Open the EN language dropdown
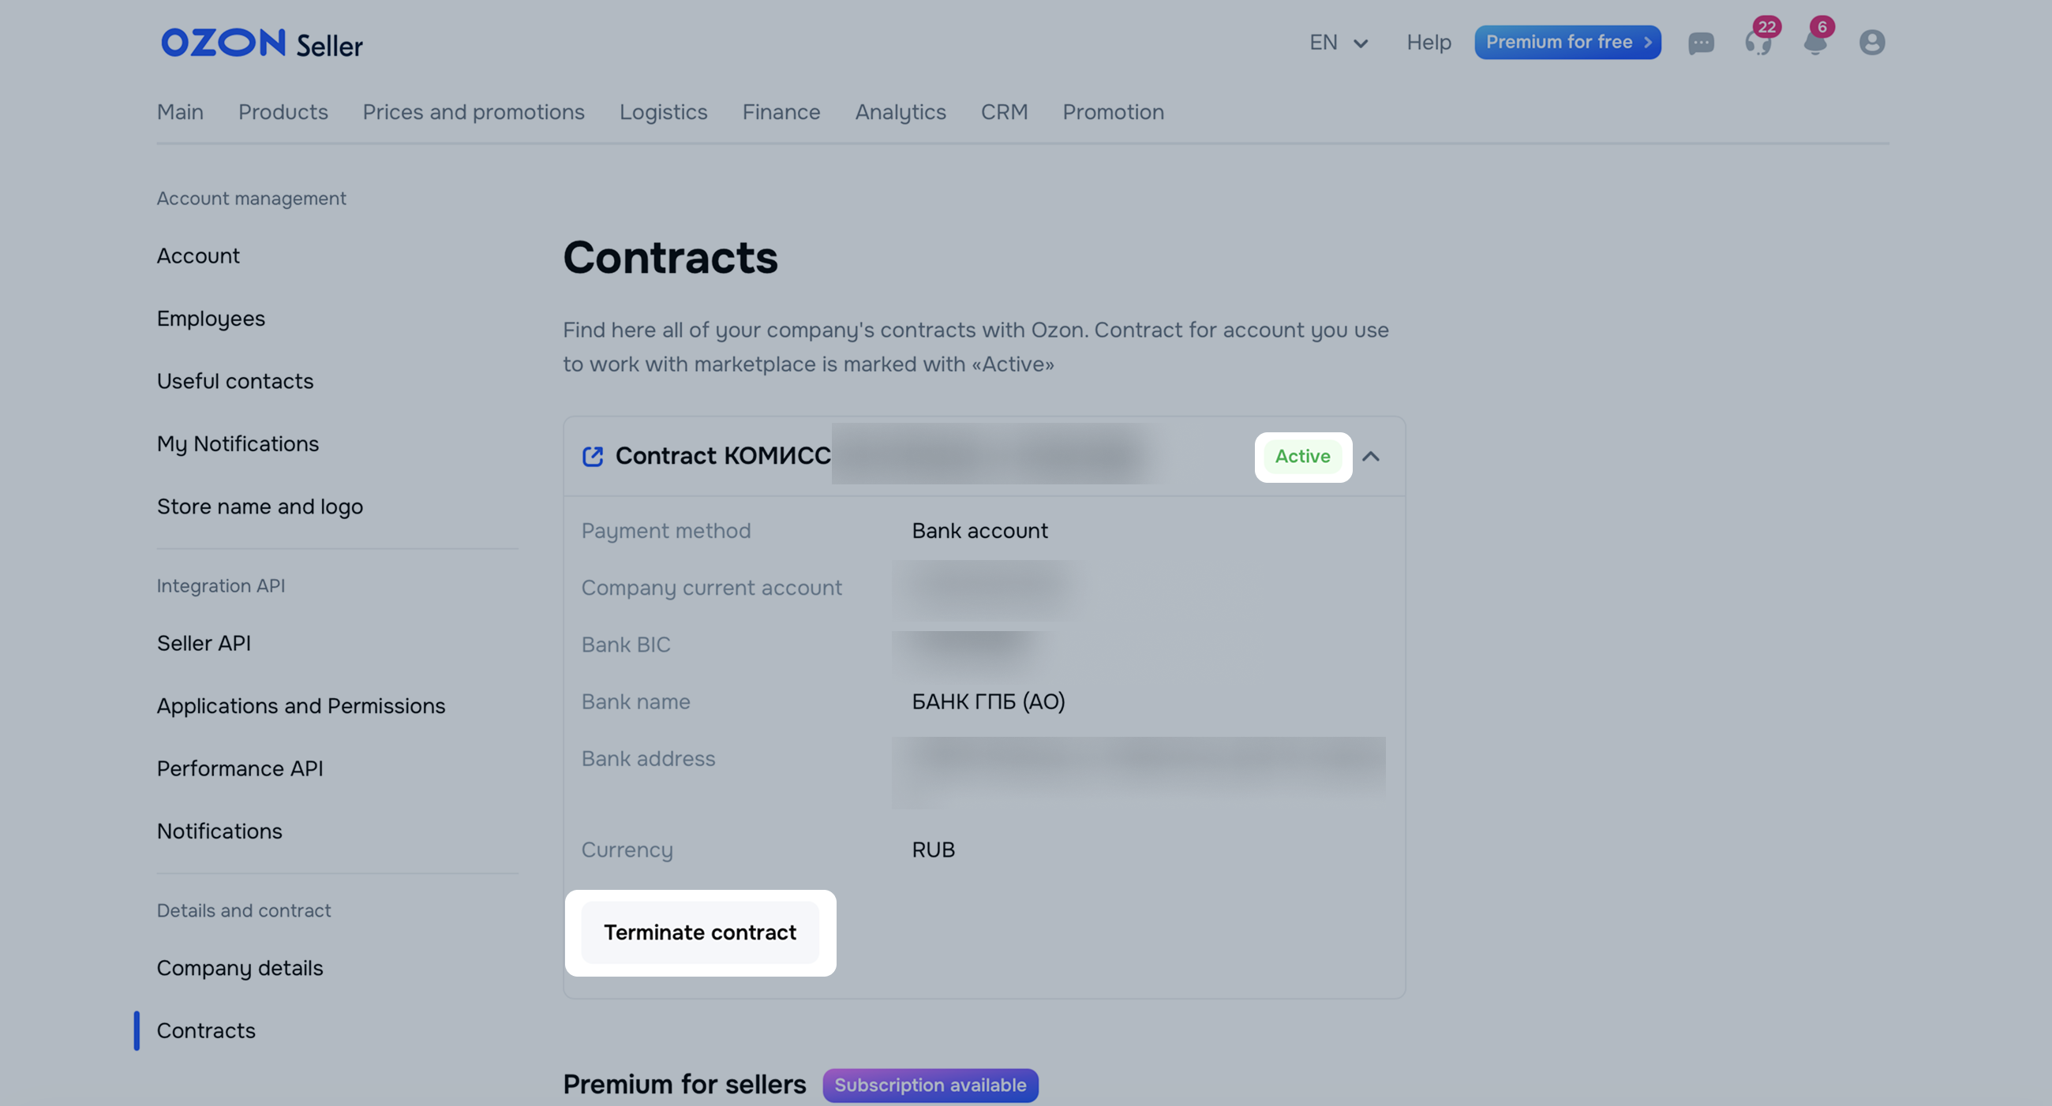2052x1106 pixels. (x=1339, y=43)
